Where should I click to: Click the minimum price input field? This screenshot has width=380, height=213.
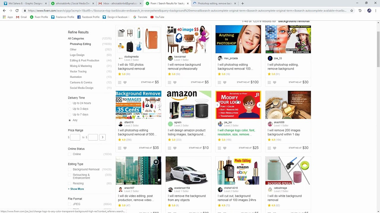pyautogui.click(x=75, y=137)
